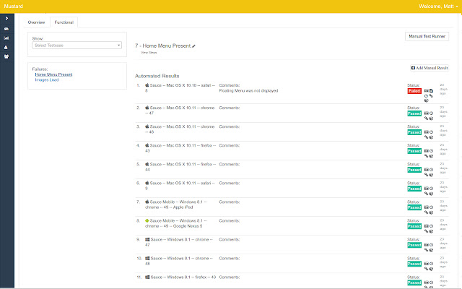This screenshot has height=289, width=462.
Task: Open the chart icon in the sidebar
Action: [6, 38]
